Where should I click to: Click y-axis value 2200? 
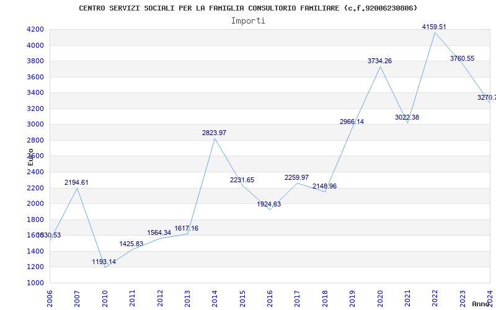(35, 188)
